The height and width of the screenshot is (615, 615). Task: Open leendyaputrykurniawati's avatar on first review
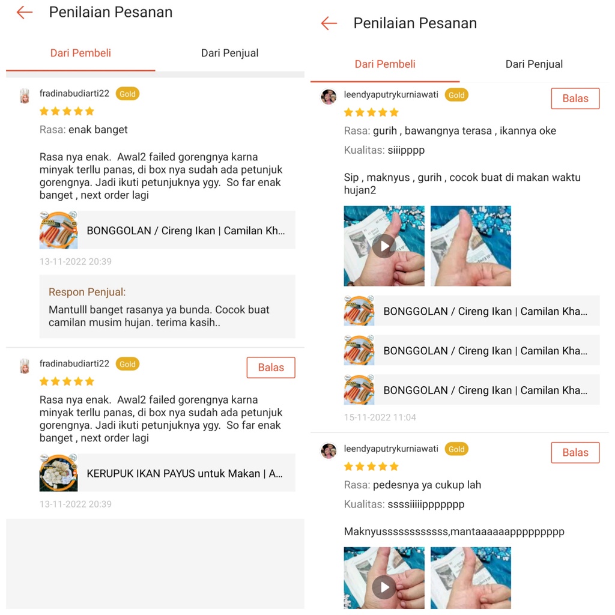(329, 97)
